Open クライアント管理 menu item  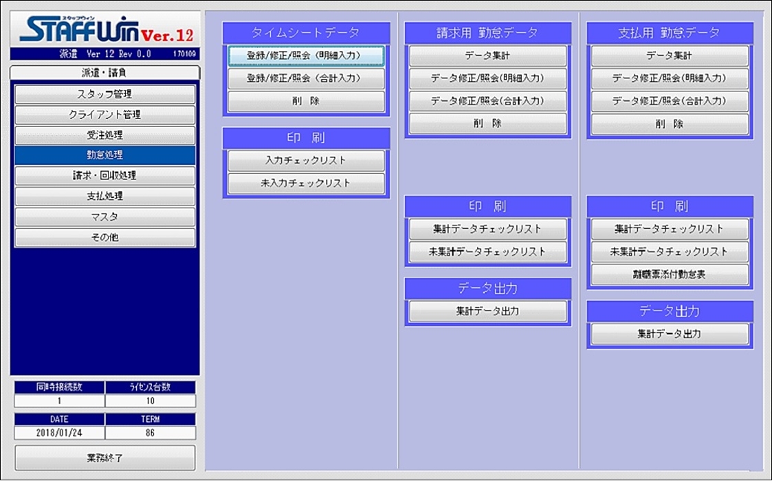pos(105,115)
